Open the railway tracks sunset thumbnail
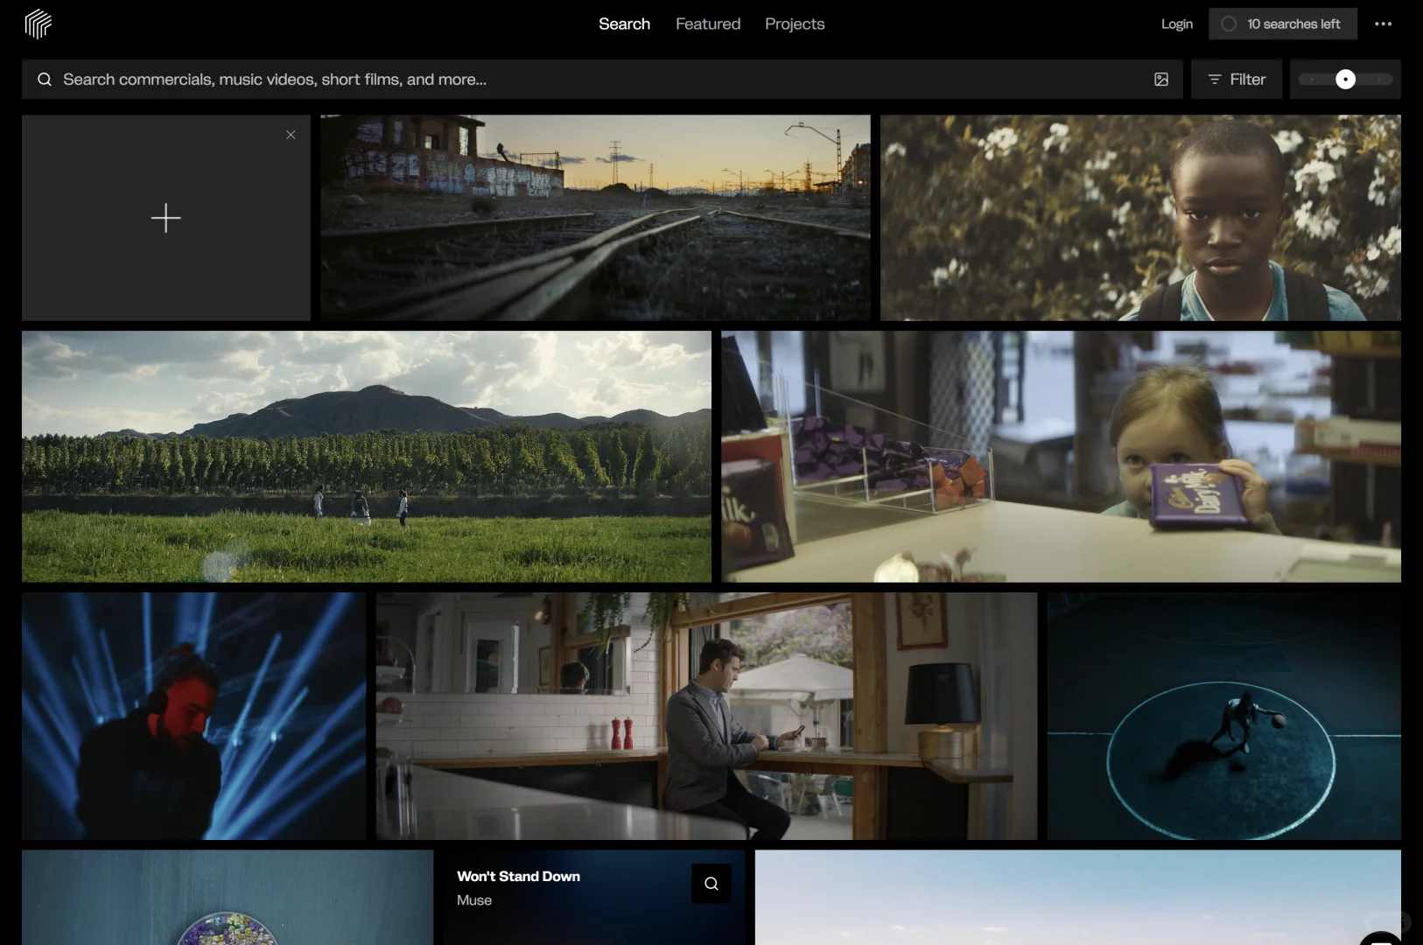Viewport: 1423px width, 945px height. [x=595, y=218]
